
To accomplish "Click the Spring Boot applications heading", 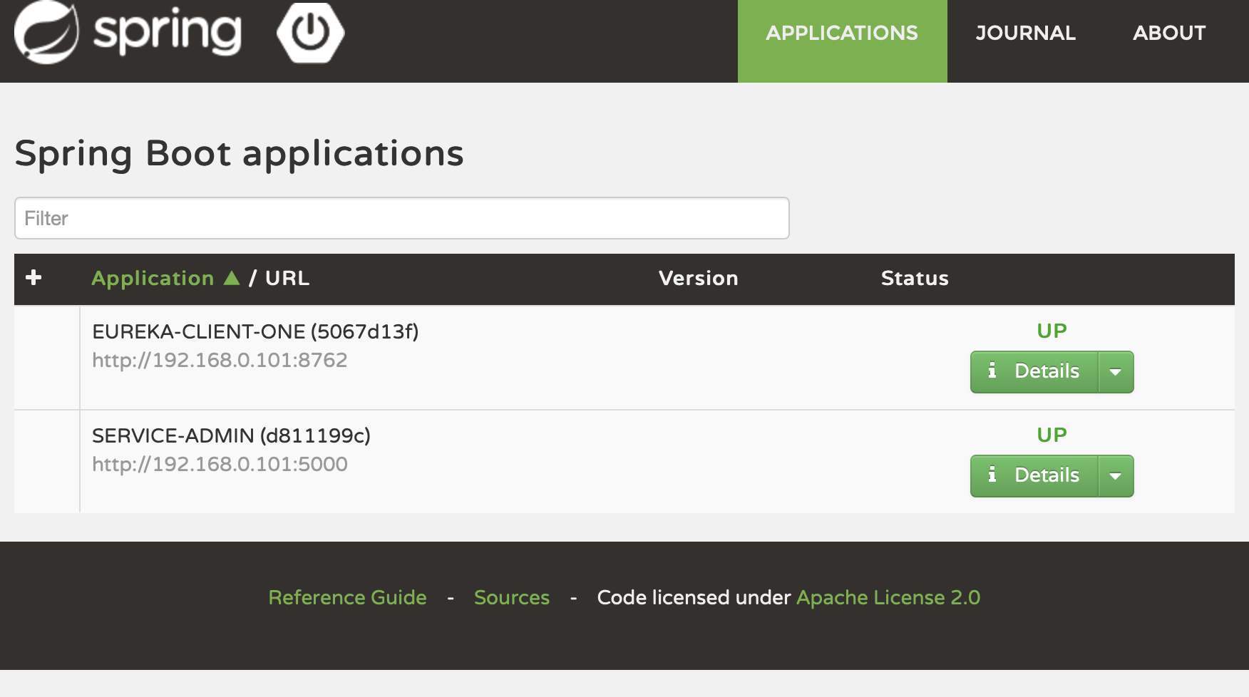I will click(x=239, y=153).
